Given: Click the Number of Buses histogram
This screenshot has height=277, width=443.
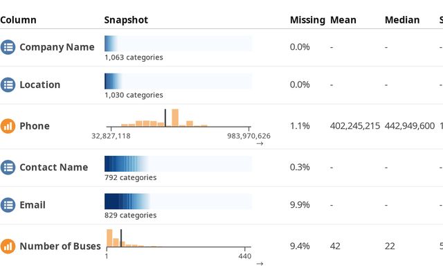Looking at the screenshot, I should point(178,239).
